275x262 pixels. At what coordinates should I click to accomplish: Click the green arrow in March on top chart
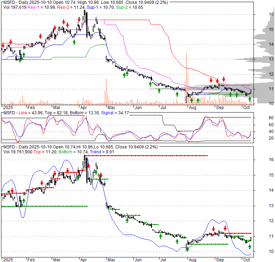click(x=74, y=42)
